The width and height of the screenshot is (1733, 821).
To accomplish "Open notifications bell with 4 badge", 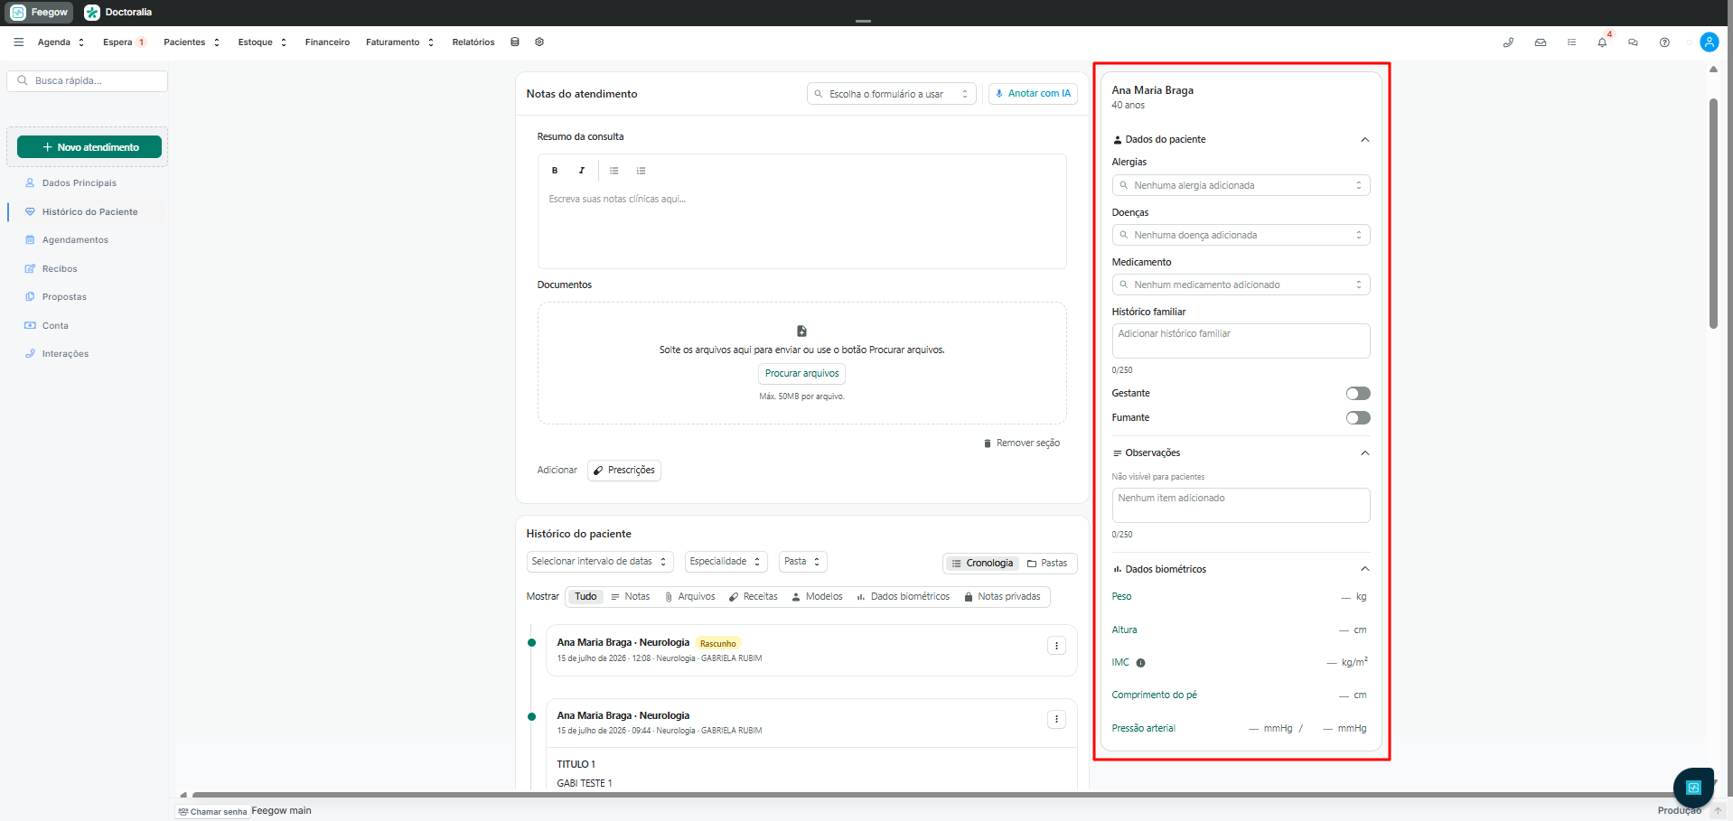I will coord(1603,42).
